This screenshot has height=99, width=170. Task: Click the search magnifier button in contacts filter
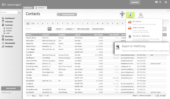[x=50, y=29]
